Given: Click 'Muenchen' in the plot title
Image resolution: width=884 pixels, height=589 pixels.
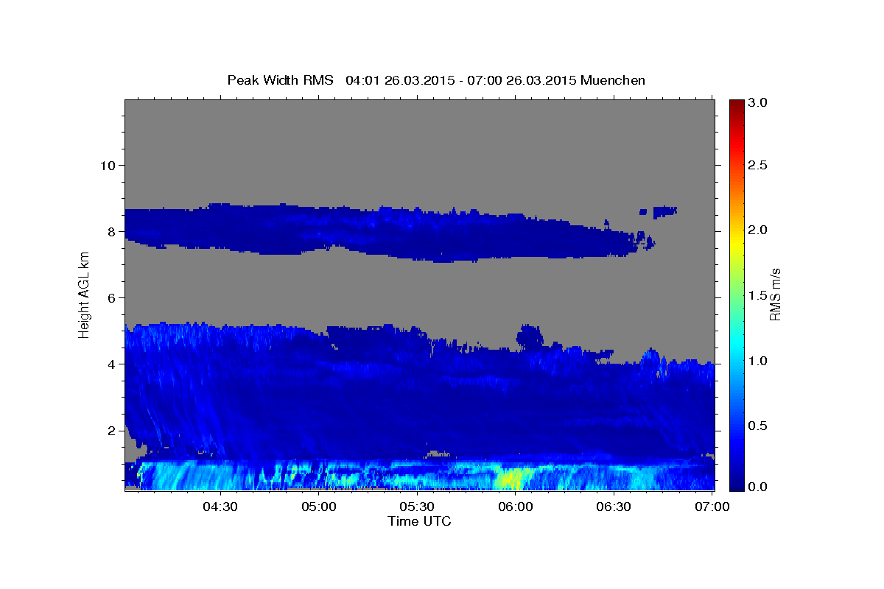Looking at the screenshot, I should pos(613,80).
